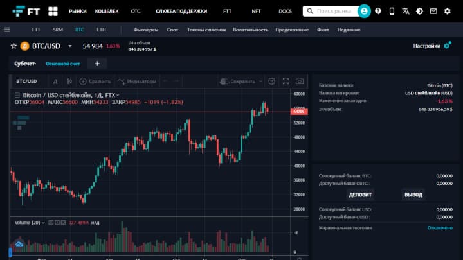The width and height of the screenshot is (463, 260).
Task: Click the help question mark icon
Action: tap(378, 11)
